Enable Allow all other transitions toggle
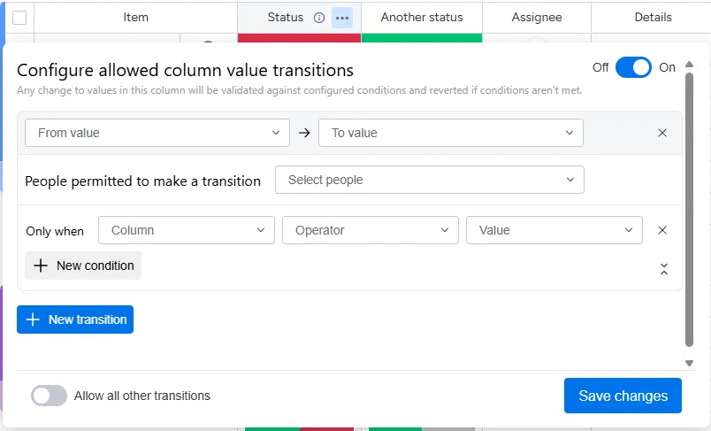Image resolution: width=711 pixels, height=431 pixels. 49,396
